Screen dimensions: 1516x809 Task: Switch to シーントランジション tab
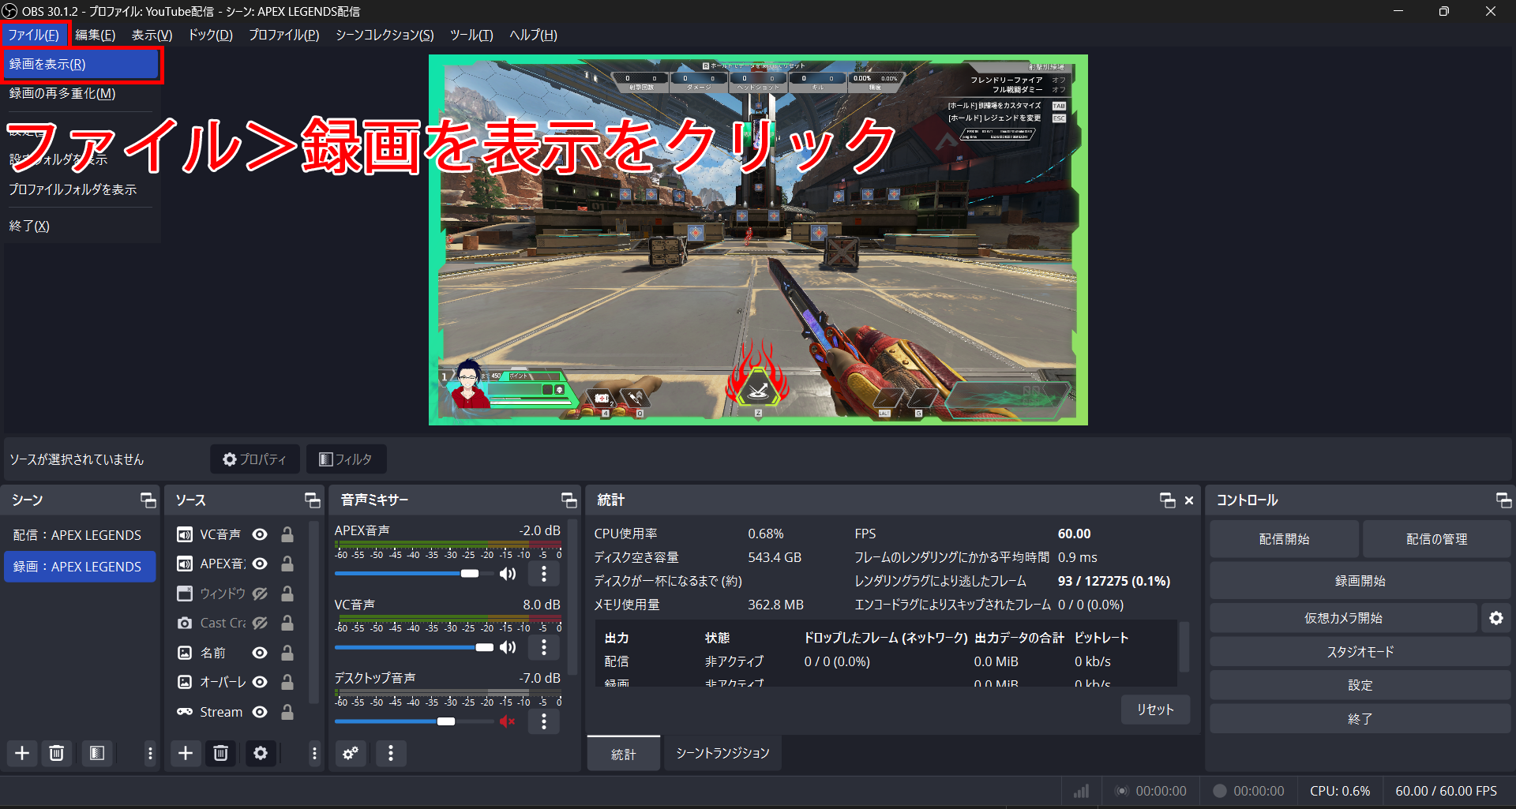click(x=722, y=753)
